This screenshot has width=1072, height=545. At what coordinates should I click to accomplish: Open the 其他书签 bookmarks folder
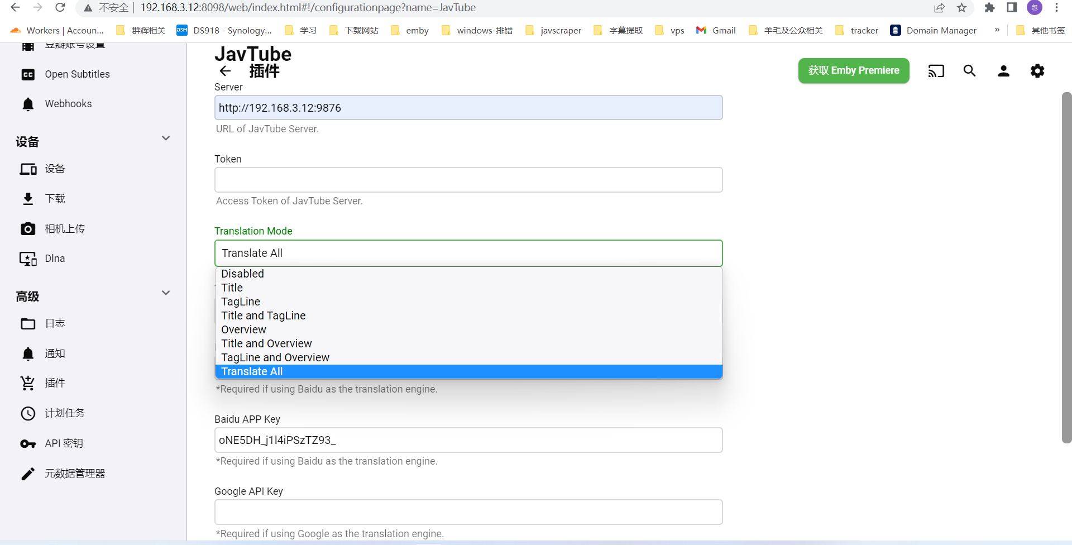(x=1041, y=30)
